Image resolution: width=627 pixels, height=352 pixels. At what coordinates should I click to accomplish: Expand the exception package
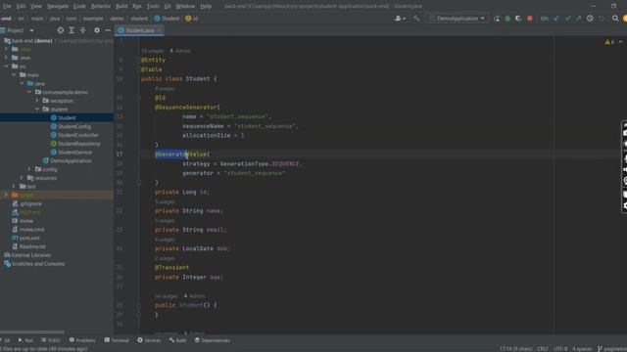(x=37, y=101)
